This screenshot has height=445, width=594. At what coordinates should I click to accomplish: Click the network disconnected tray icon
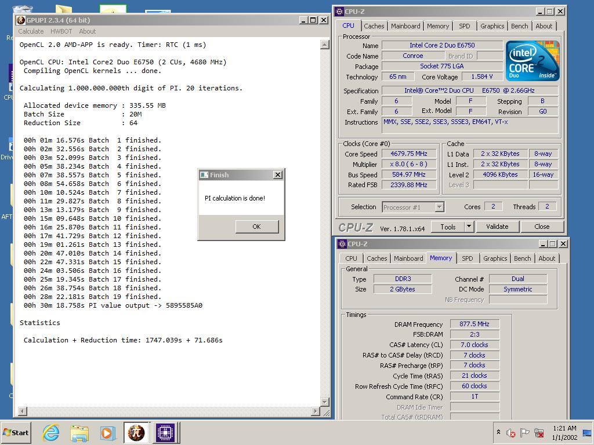coord(539,432)
